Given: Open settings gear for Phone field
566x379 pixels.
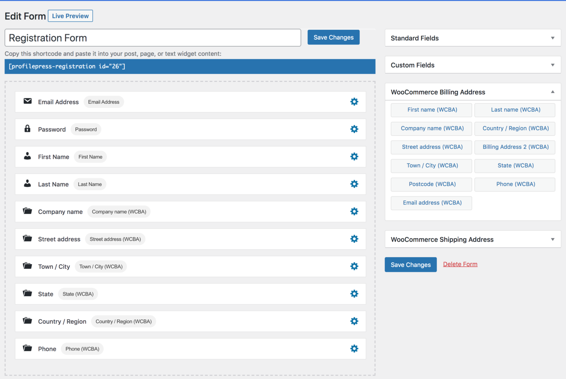Looking at the screenshot, I should tap(354, 348).
